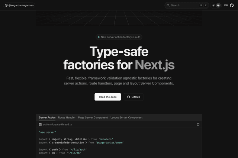Image resolution: width=238 pixels, height=158 pixels.
Task: Click the '~/lib/db' import string
Action: 74,153
